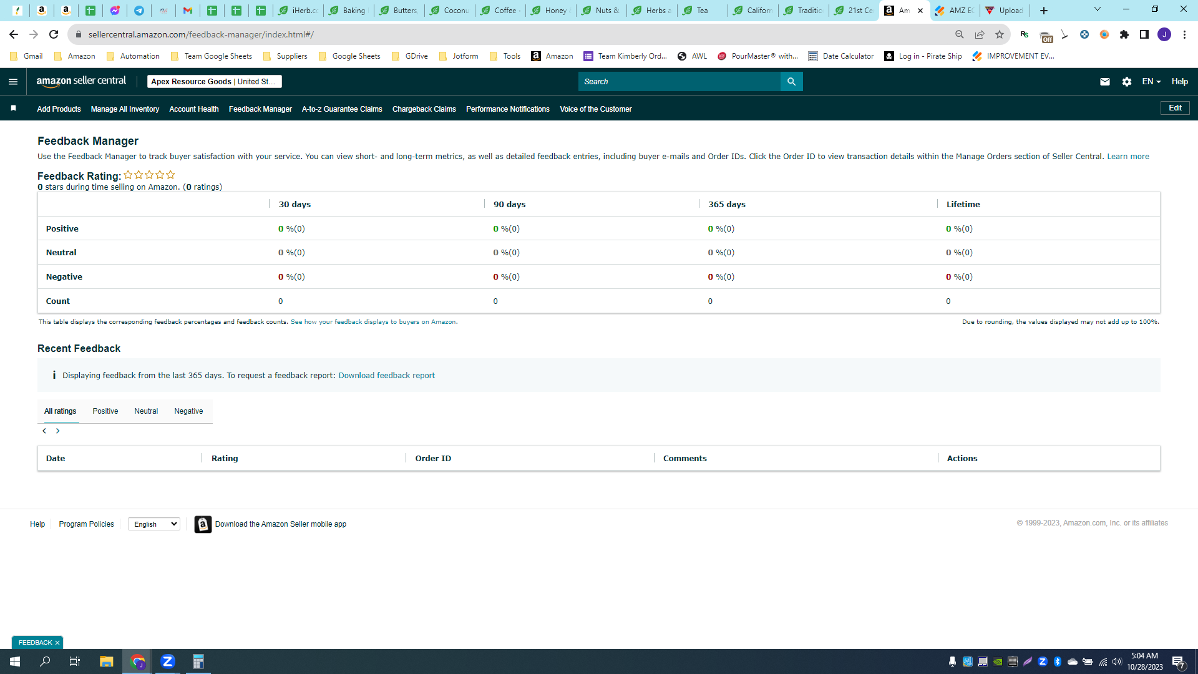1198x674 pixels.
Task: Open the settings gear icon
Action: 1127,82
